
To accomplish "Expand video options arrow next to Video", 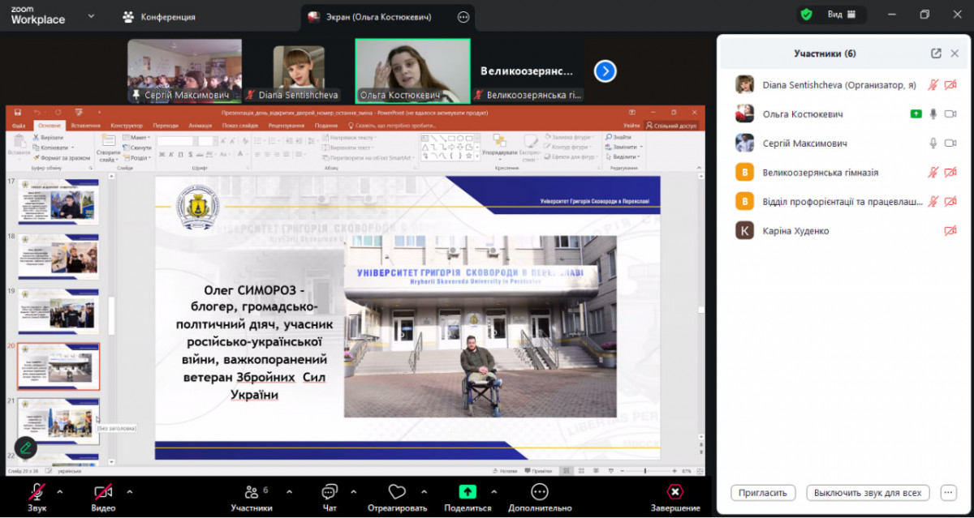I will tap(129, 491).
